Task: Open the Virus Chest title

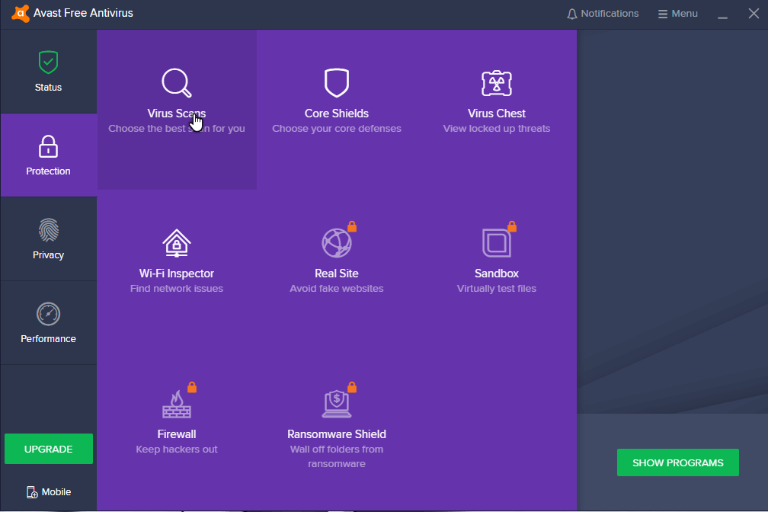Action: click(497, 114)
